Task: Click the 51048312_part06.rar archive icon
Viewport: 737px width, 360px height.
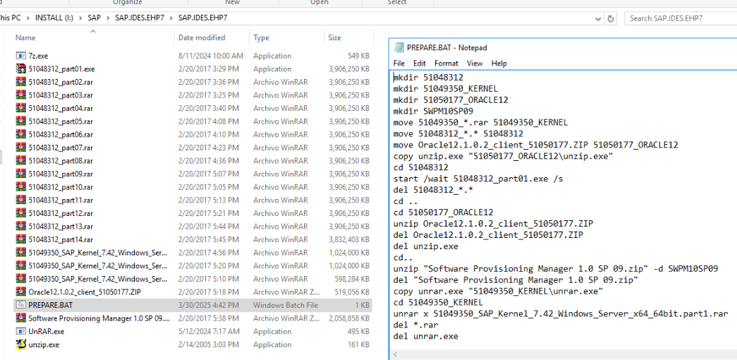Action: 20,135
